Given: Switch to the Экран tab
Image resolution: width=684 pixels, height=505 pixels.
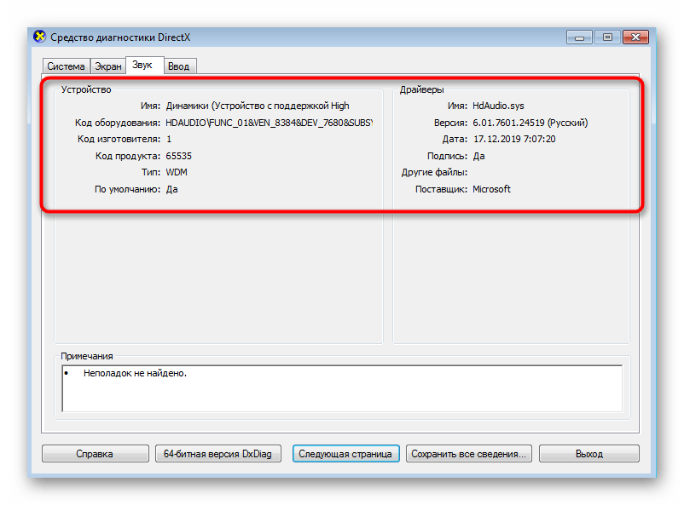Looking at the screenshot, I should [x=108, y=66].
